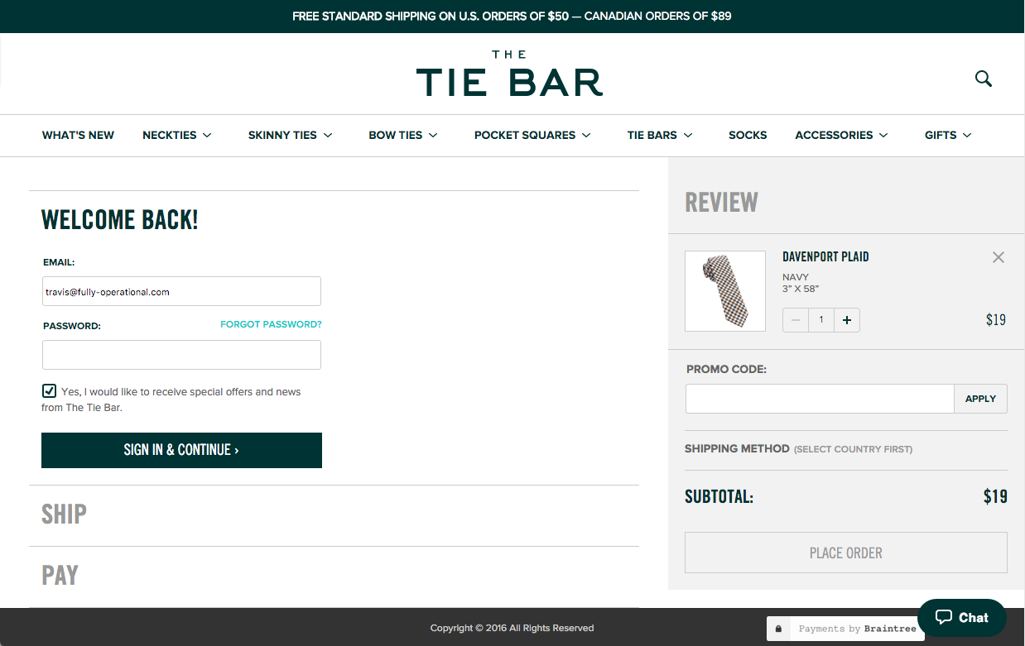Expand the Pocket Squares dropdown menu

tap(532, 135)
